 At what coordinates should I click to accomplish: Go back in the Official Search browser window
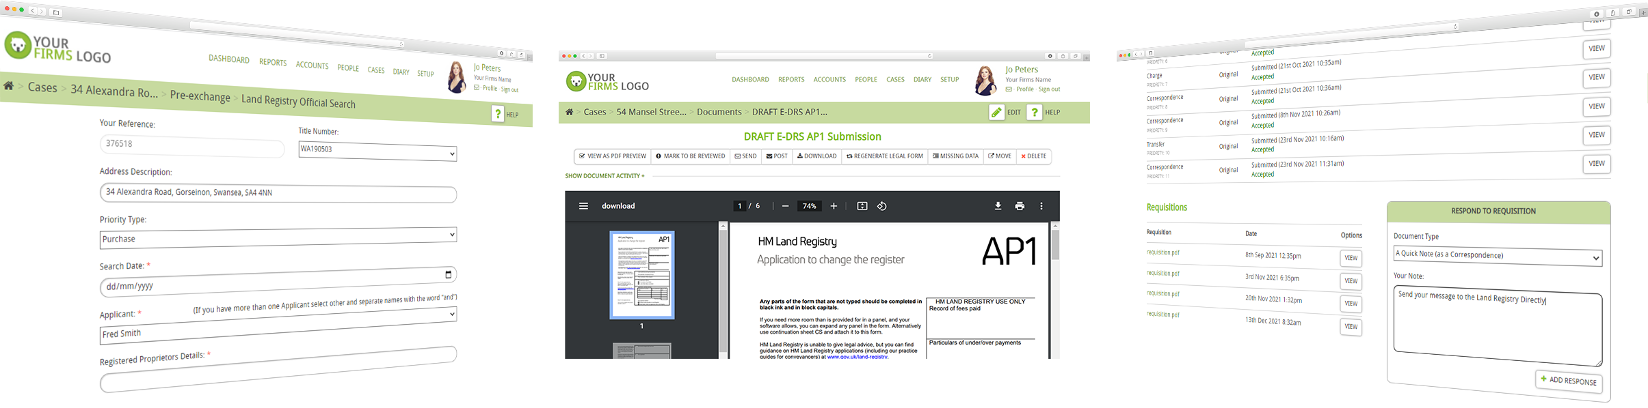[x=32, y=11]
